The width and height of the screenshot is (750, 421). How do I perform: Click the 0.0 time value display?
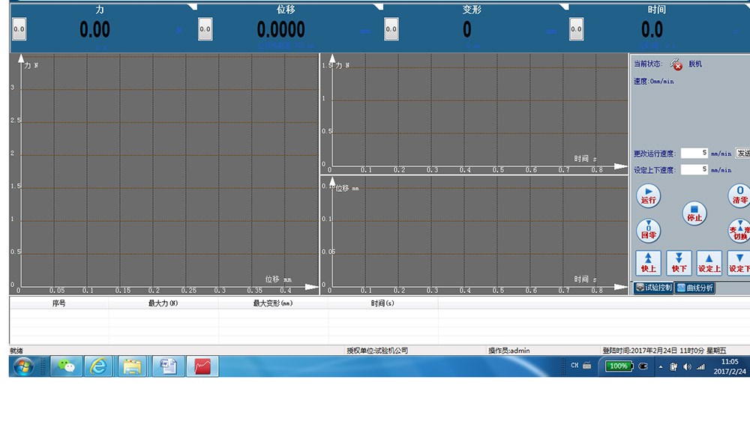coord(652,30)
